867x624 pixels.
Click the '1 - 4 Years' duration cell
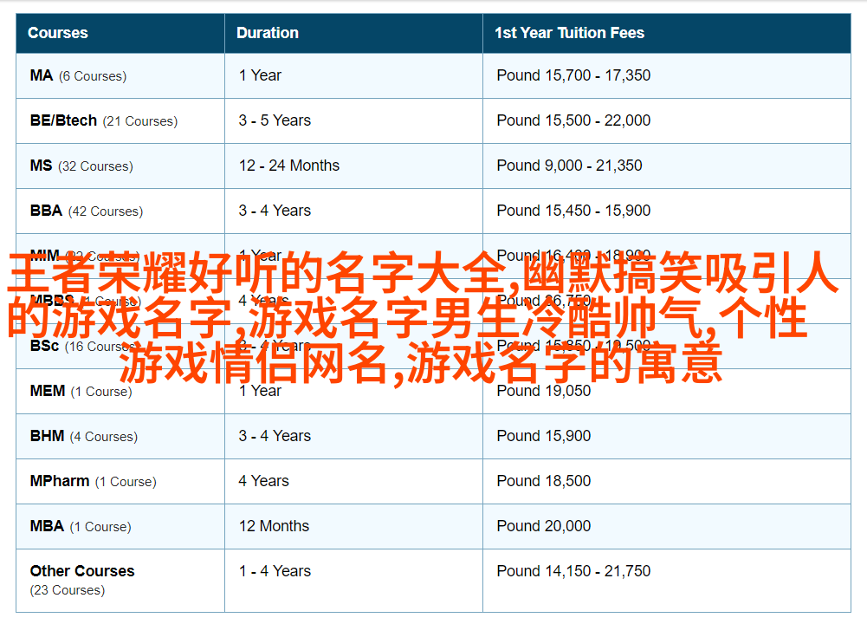353,581
